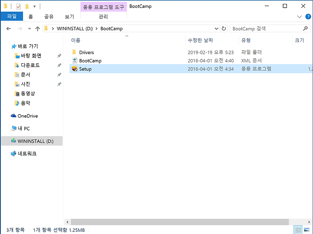Image resolution: width=313 pixels, height=234 pixels.
Task: Expand the chevron before WININSTALL (D:) in address bar
Action: click(x=53, y=29)
